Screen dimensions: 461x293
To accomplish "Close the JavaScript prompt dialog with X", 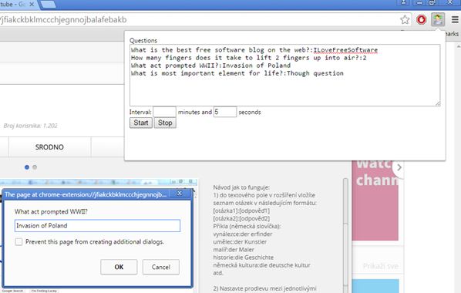I will click(x=180, y=194).
